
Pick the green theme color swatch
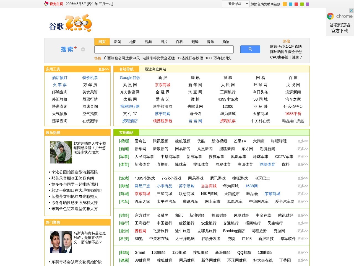pyautogui.click(x=302, y=4)
